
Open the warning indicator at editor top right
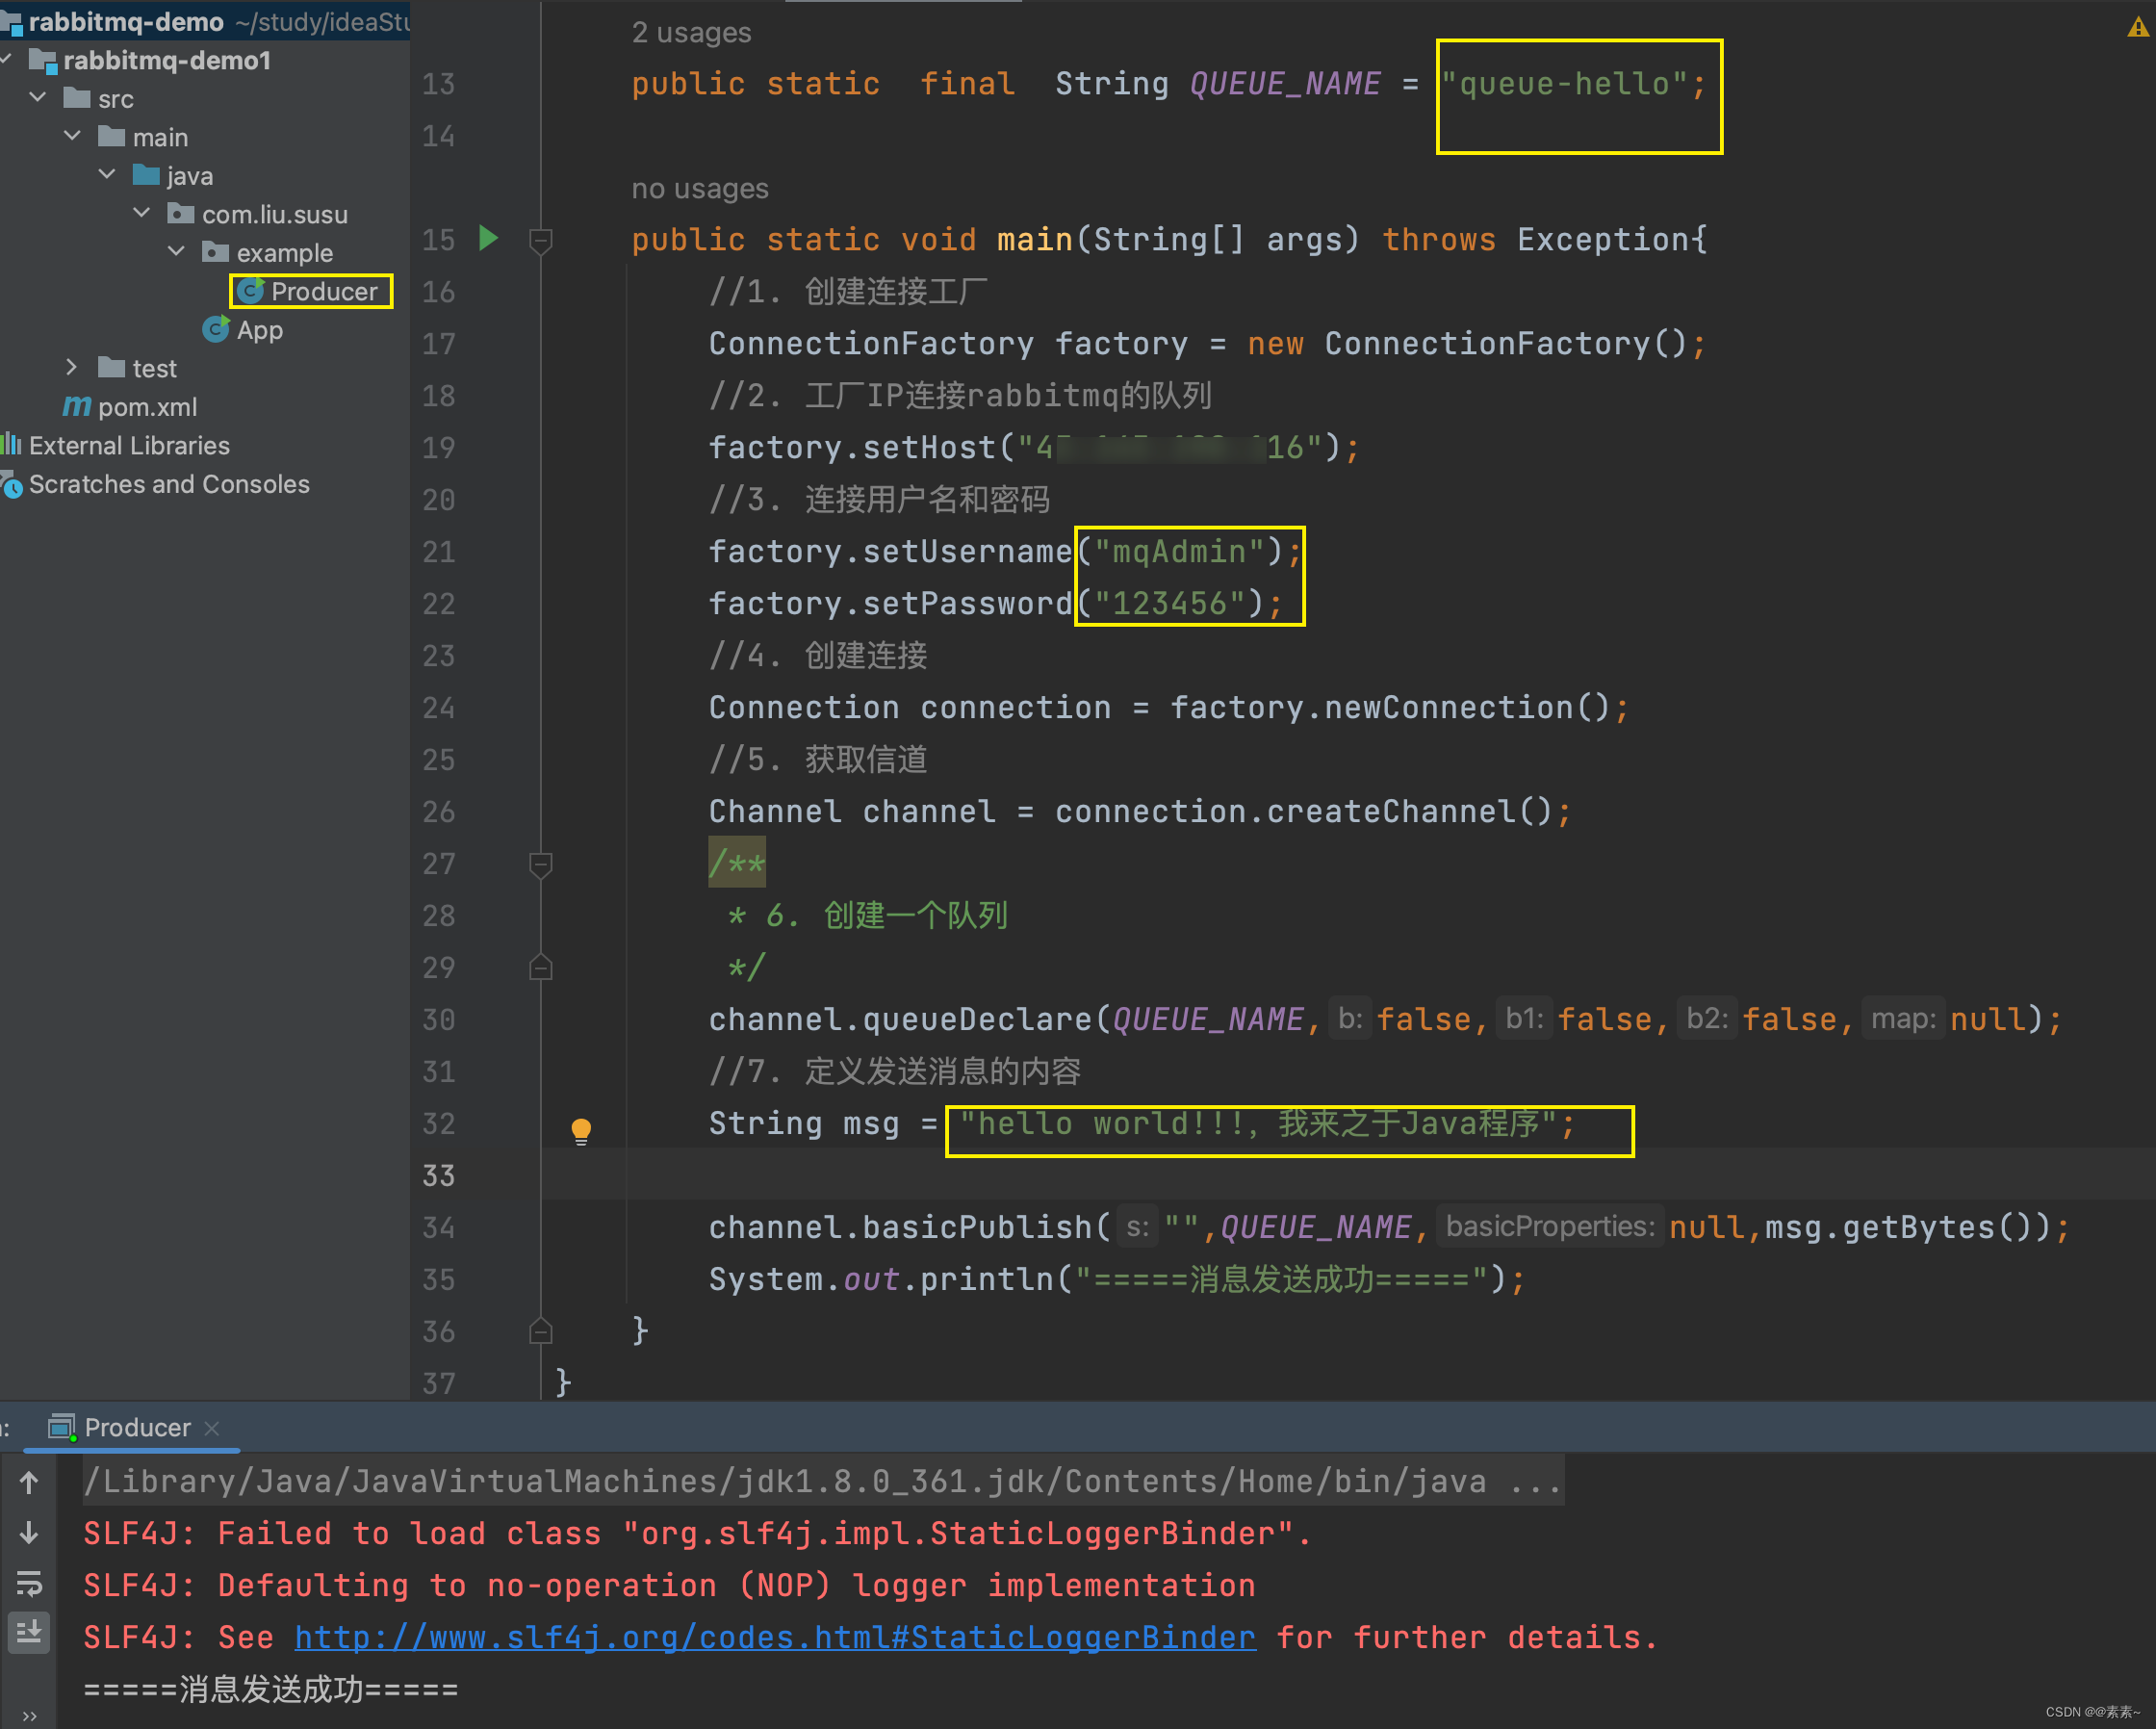tap(2137, 27)
